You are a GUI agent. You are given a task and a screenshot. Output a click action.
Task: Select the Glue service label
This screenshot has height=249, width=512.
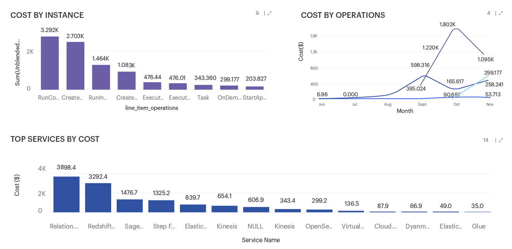(x=479, y=226)
